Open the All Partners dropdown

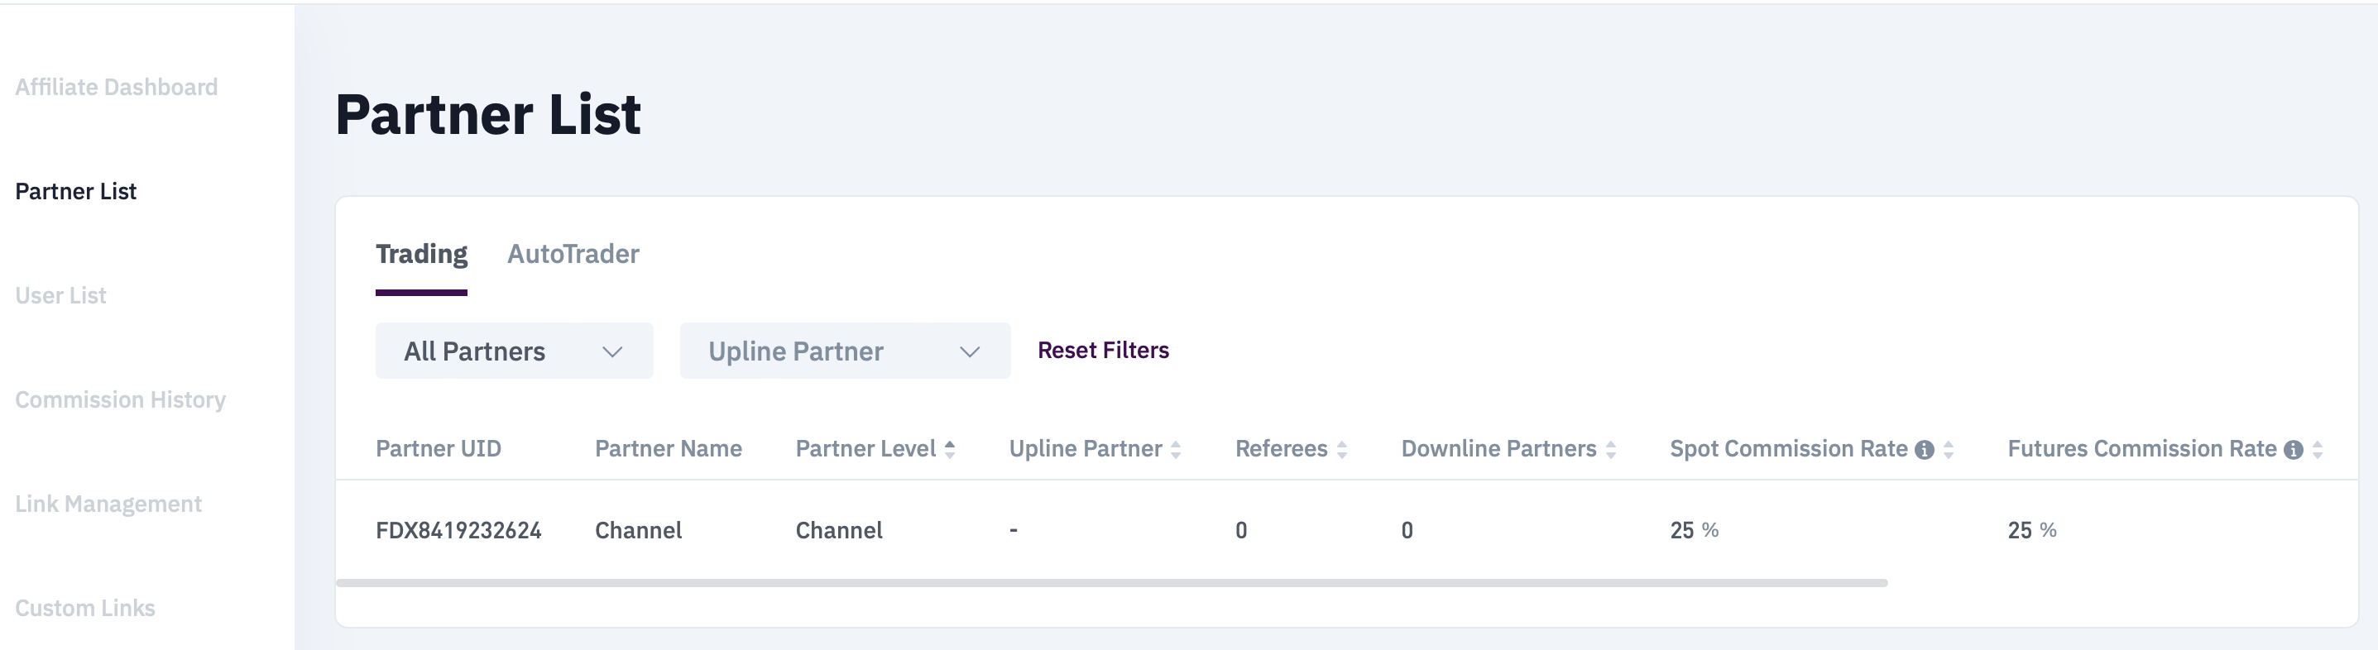(x=514, y=351)
